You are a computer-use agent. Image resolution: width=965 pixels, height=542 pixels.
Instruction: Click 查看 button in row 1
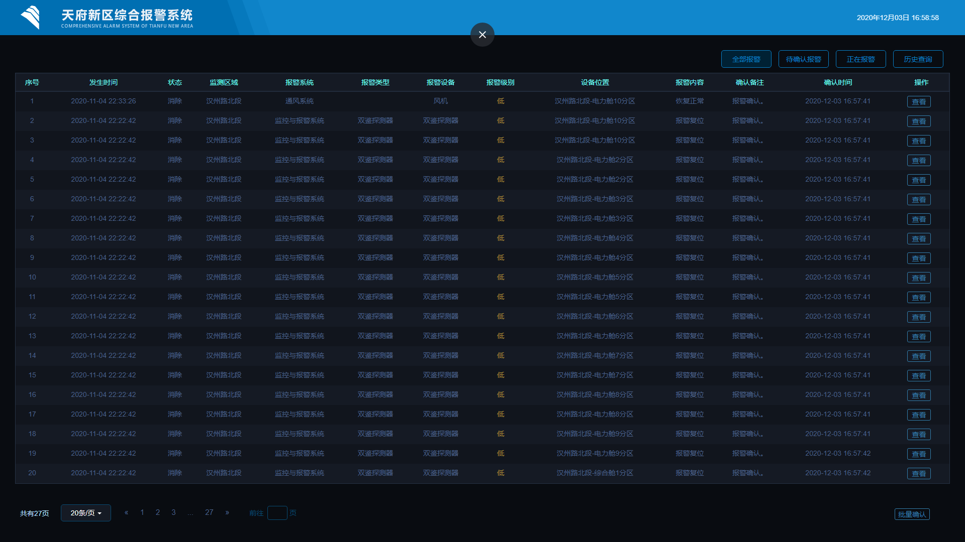pyautogui.click(x=919, y=102)
